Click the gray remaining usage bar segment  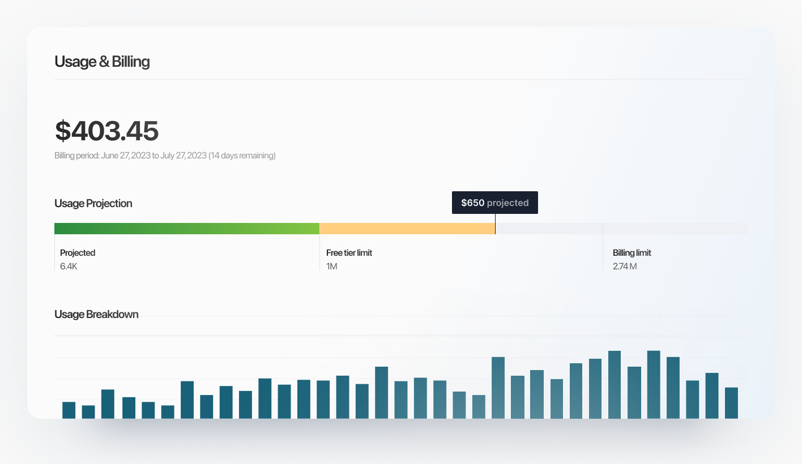coord(621,229)
